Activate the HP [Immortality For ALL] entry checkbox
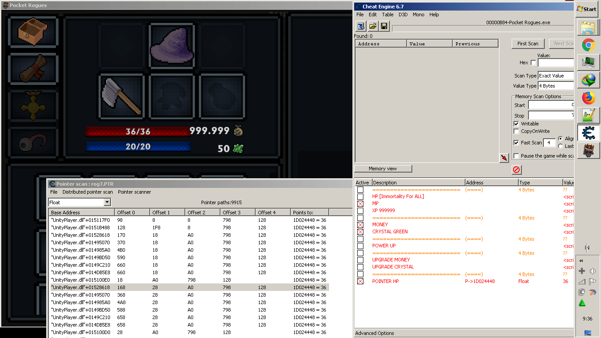This screenshot has height=338, width=601. click(x=360, y=196)
